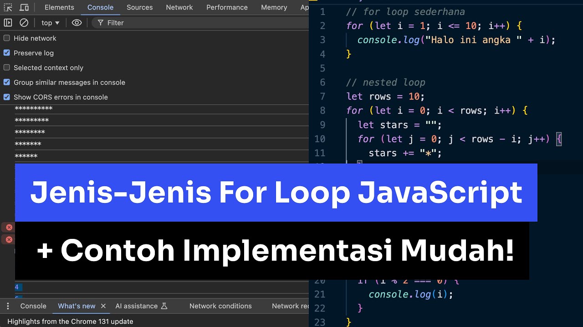Click the '// nested loop' comment line

[x=386, y=83]
